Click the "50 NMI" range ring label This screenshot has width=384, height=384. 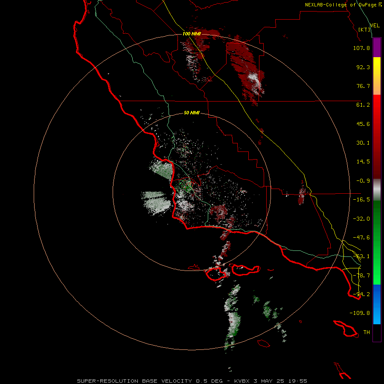point(192,113)
